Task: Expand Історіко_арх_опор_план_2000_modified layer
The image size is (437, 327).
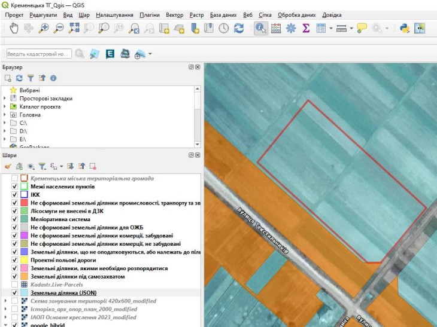Action: 5,309
